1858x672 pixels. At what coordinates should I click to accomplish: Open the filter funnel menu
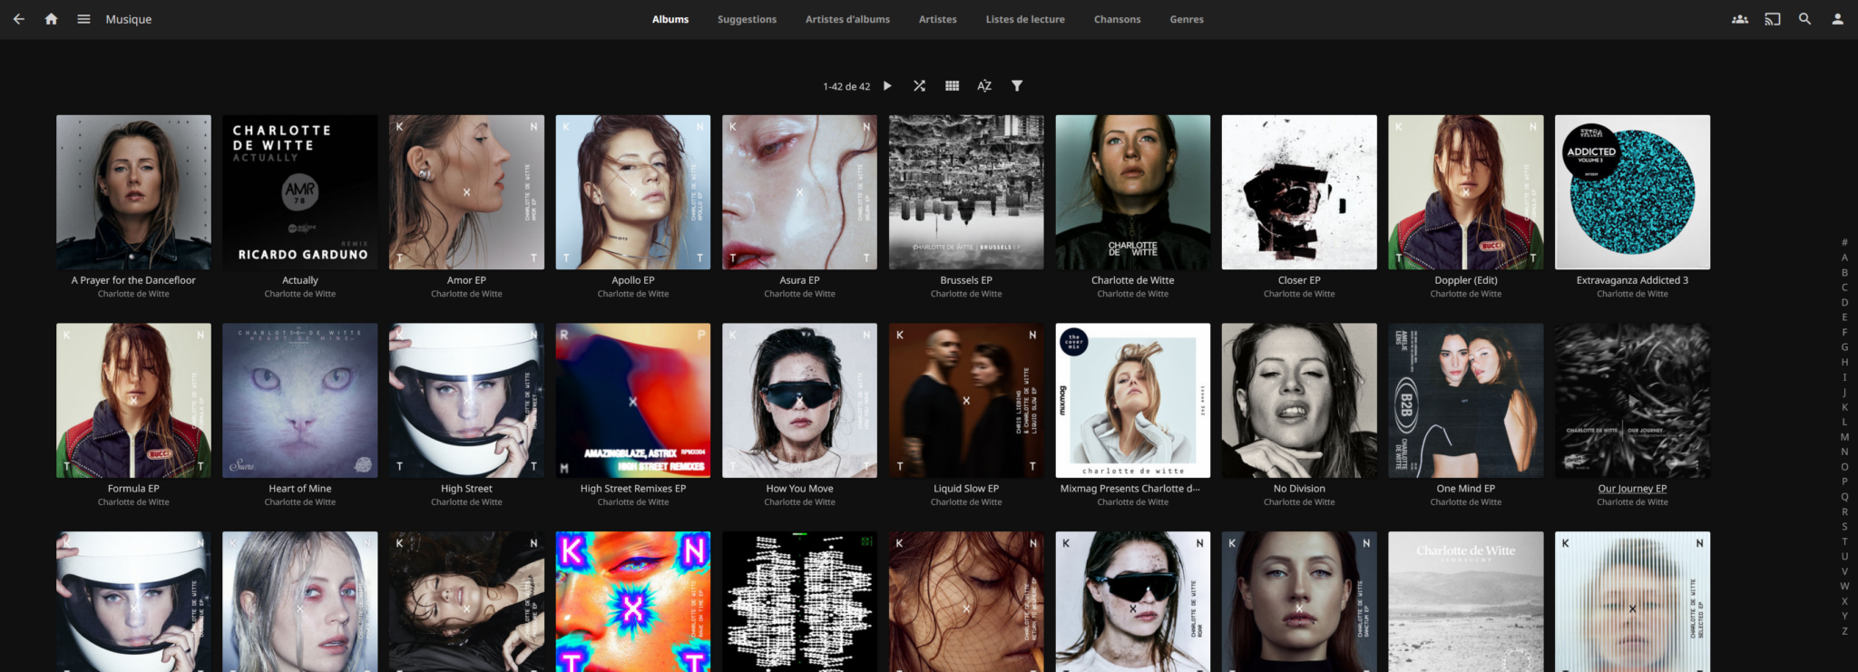click(1017, 86)
